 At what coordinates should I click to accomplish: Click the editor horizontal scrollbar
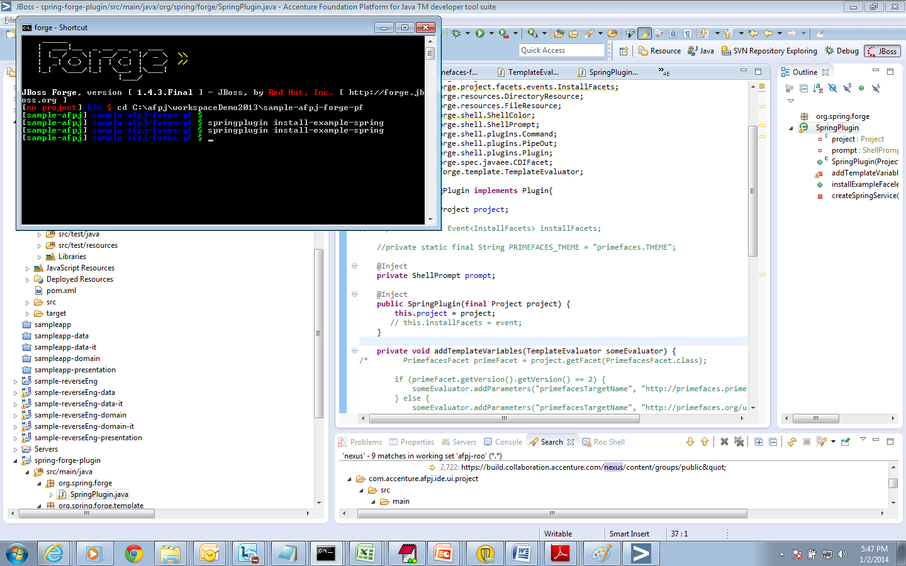point(504,418)
